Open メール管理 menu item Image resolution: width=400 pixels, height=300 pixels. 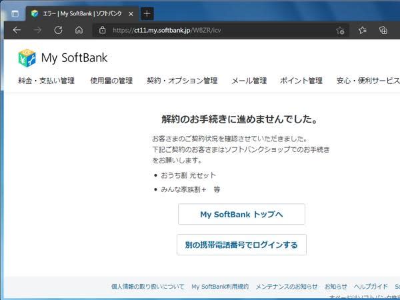(249, 81)
